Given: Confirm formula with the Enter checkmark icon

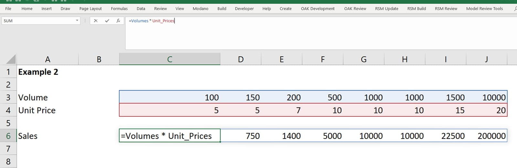Looking at the screenshot, I should pos(107,21).
